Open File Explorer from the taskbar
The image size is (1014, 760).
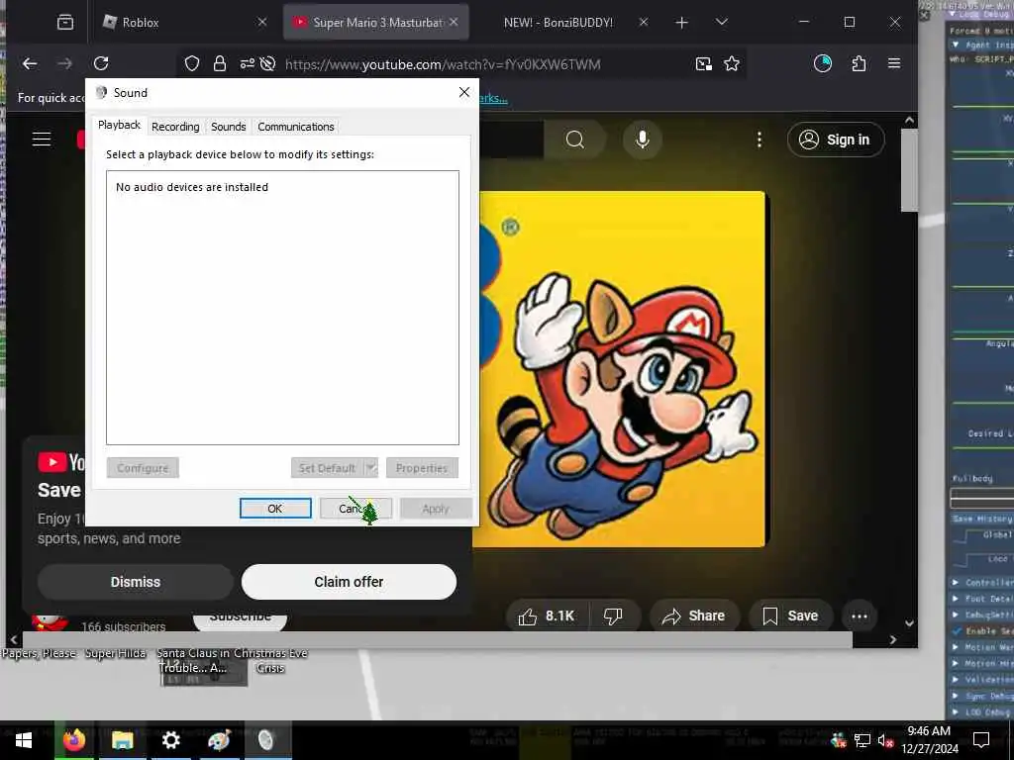pos(122,739)
